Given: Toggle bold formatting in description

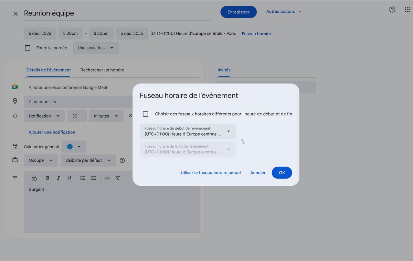Looking at the screenshot, I should click(47, 178).
